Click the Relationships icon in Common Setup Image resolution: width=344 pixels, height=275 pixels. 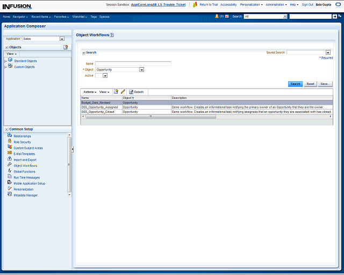[10, 135]
